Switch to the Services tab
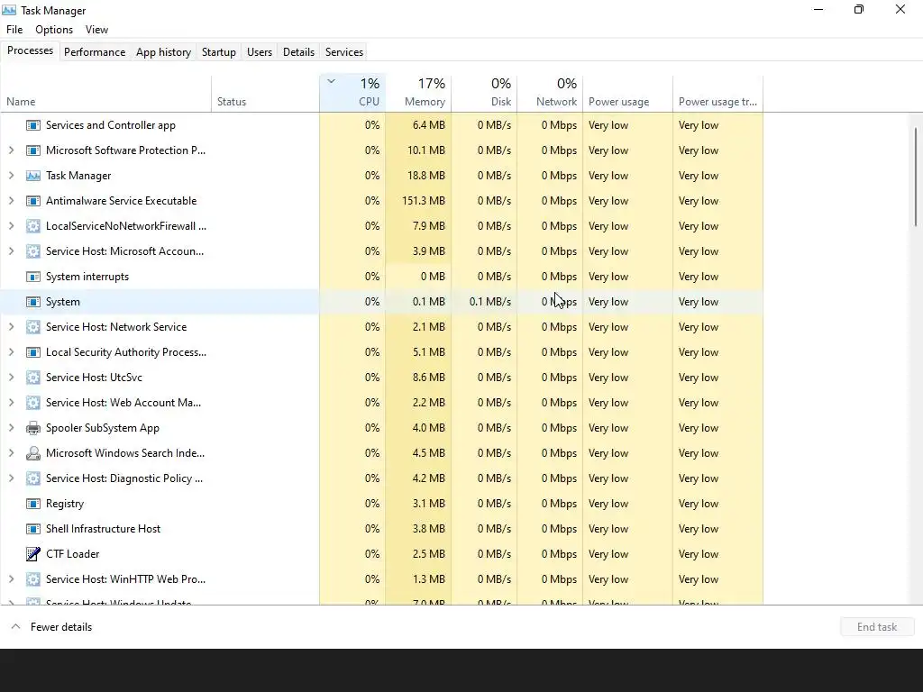This screenshot has height=692, width=923. 344,52
